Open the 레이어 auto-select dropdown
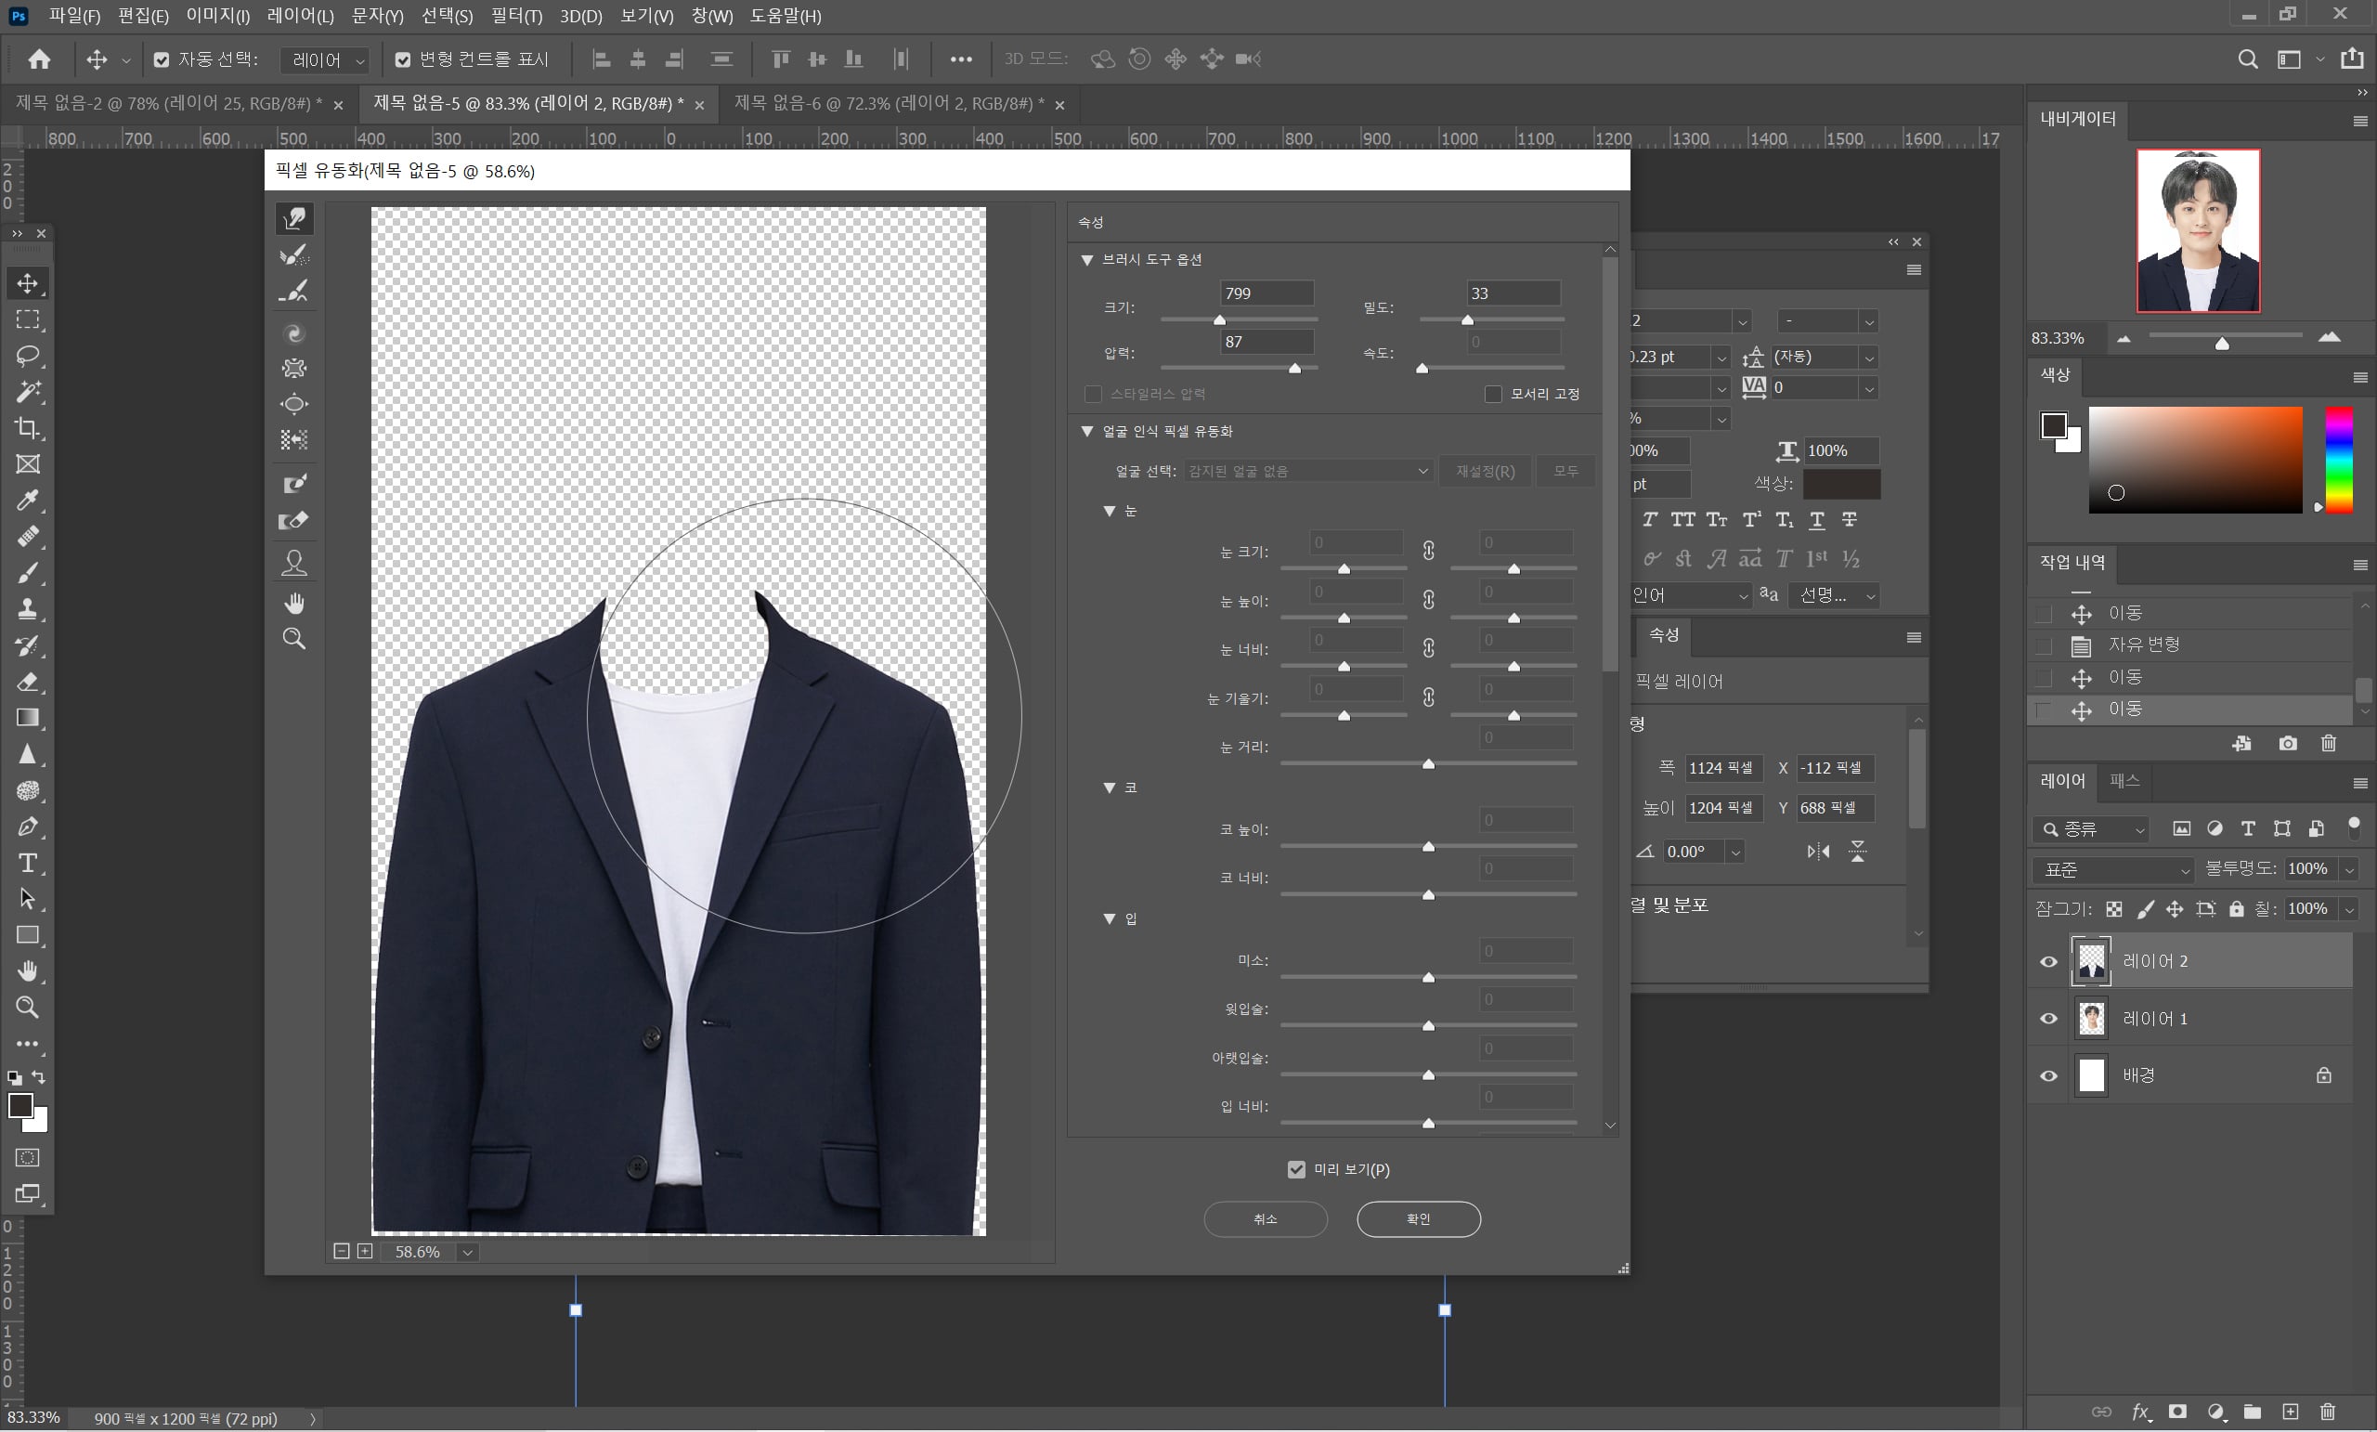Image resolution: width=2377 pixels, height=1432 pixels. [325, 59]
